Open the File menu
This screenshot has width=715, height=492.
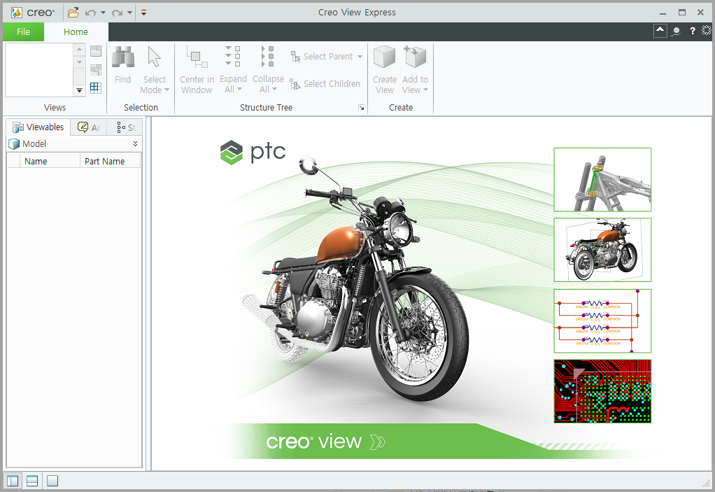(23, 32)
